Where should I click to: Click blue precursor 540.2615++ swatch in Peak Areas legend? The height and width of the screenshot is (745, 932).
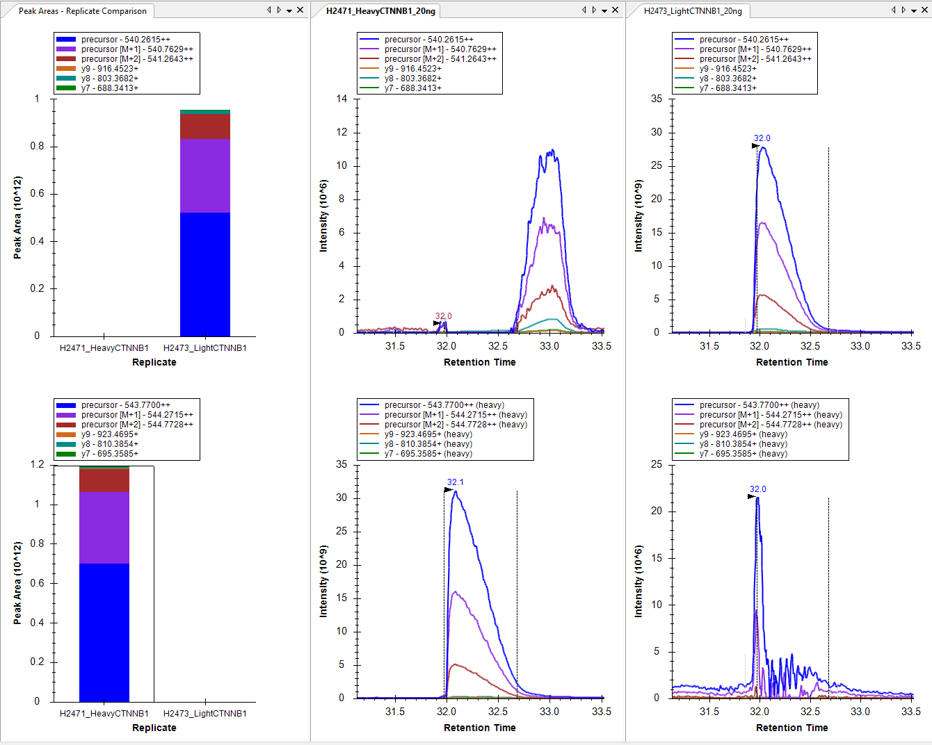[x=66, y=40]
